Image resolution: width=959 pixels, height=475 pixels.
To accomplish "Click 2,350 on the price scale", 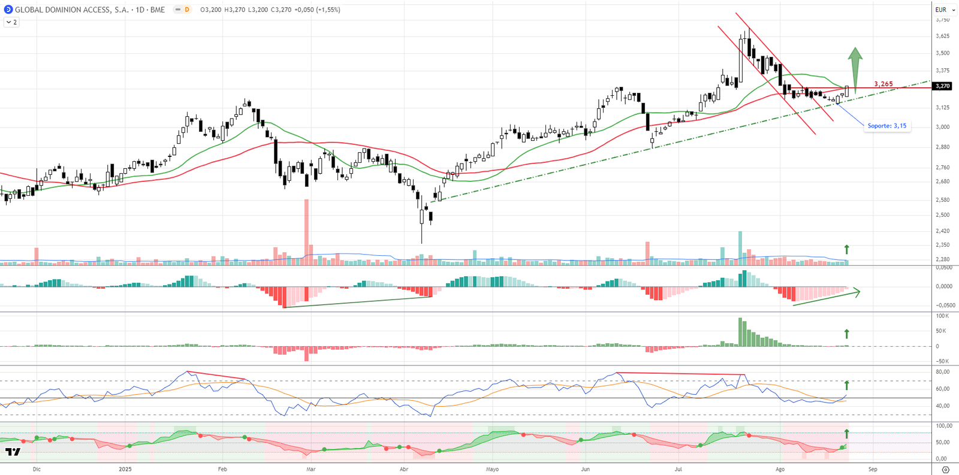I will click(943, 244).
